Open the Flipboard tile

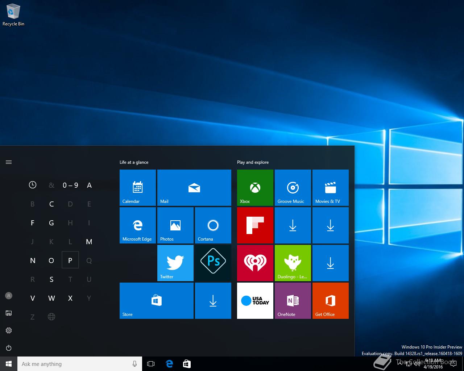(255, 225)
